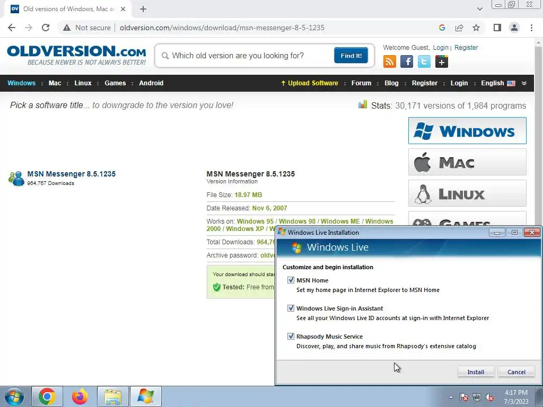This screenshot has width=543, height=407.
Task: Click the Windows 98 compatibility link
Action: (x=297, y=221)
